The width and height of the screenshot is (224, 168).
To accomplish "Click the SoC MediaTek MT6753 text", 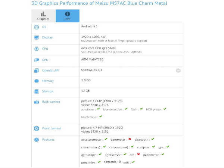I will pyautogui.click(x=111, y=52).
